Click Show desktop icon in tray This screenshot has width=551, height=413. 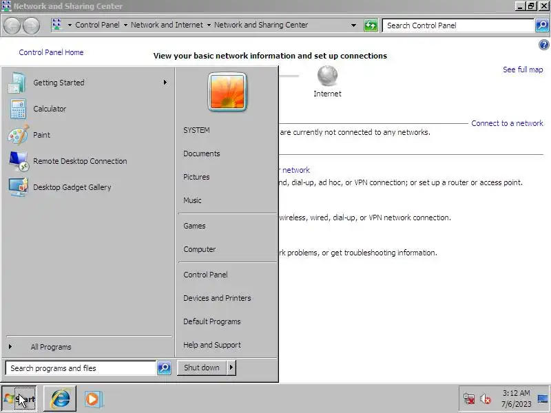point(543,399)
